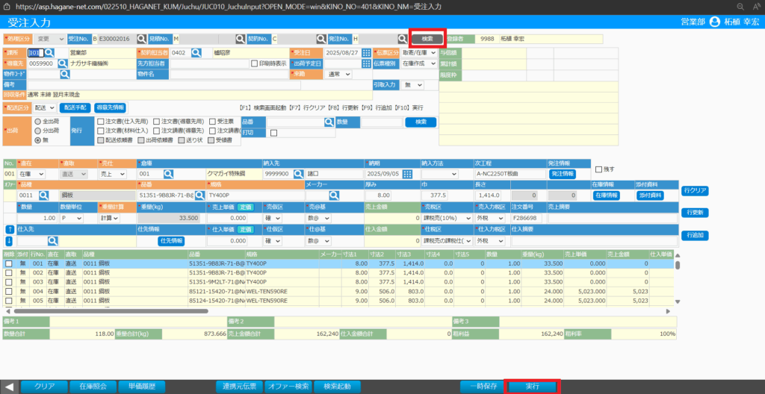
Task: Open the 課所 lookup magnifier
Action: pos(50,53)
